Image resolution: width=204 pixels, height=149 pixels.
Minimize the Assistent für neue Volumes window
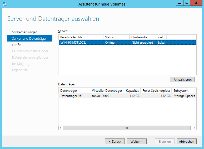point(180,3)
